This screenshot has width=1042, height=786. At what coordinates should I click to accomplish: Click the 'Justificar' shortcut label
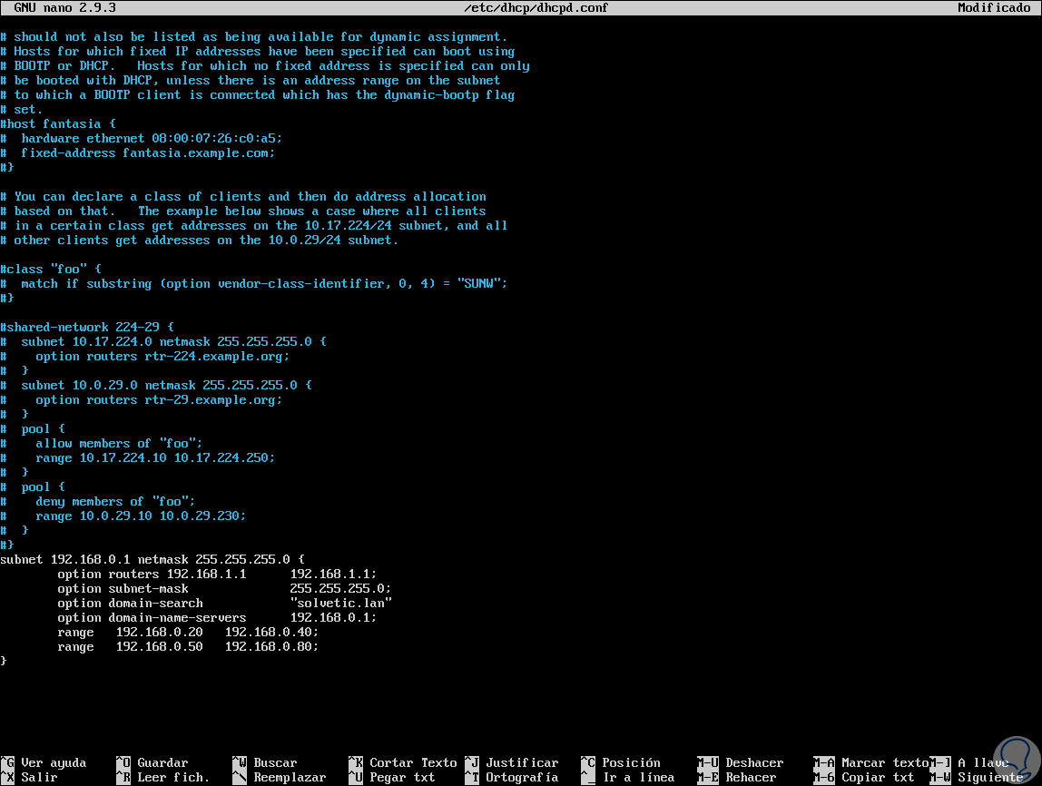(522, 762)
